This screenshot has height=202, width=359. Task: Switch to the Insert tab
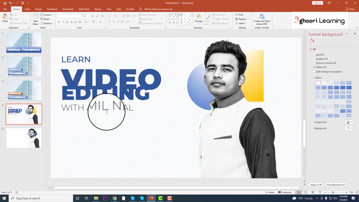click(x=27, y=9)
